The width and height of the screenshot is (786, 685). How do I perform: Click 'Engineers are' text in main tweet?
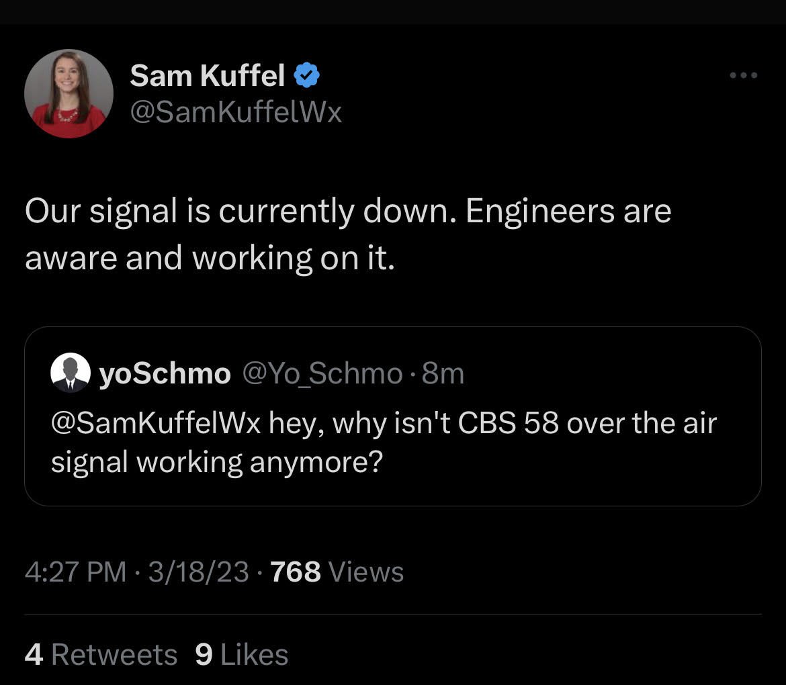pos(568,212)
